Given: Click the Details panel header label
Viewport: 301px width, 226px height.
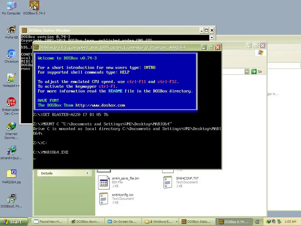Looking at the screenshot, I should pos(47,173).
